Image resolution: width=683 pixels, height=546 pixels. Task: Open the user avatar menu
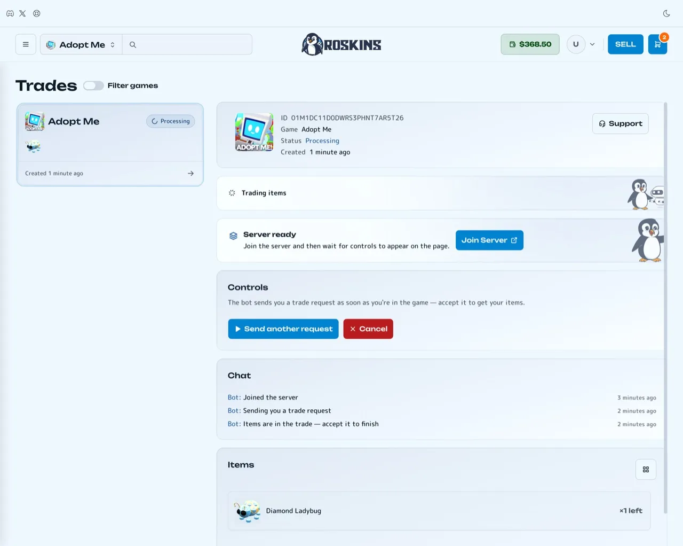(576, 44)
